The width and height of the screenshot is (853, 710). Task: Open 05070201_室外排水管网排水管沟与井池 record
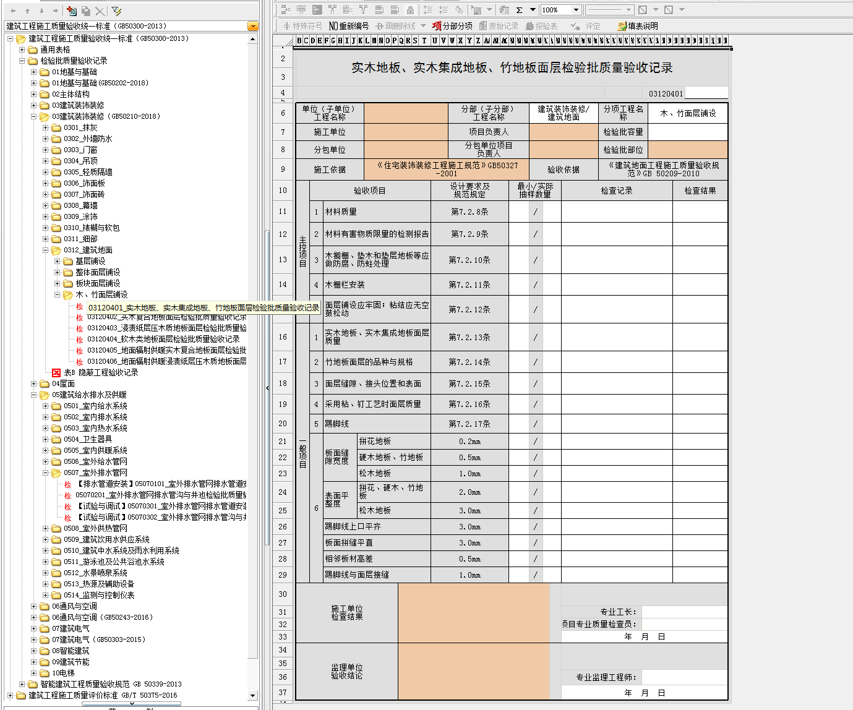161,495
